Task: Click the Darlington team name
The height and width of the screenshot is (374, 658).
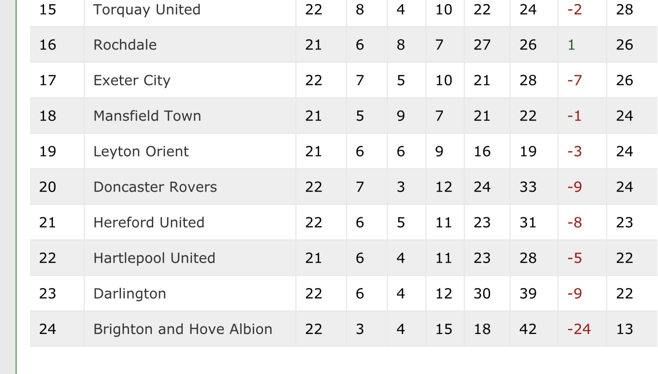Action: 130,293
